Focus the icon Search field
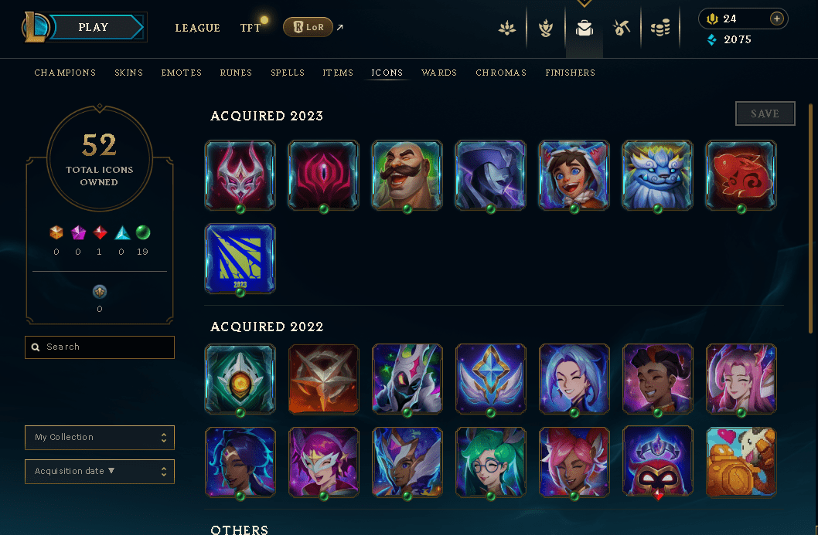 pos(100,347)
